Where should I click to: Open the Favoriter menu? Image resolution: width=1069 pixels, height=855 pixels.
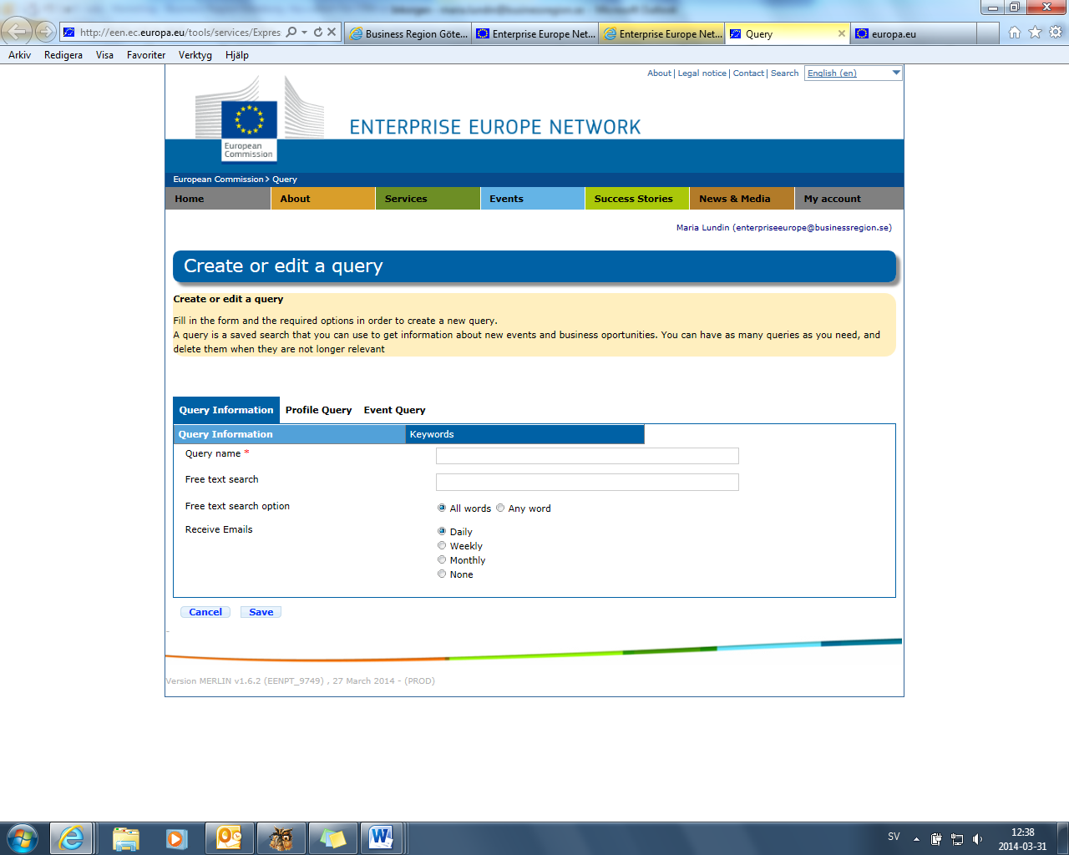click(146, 55)
